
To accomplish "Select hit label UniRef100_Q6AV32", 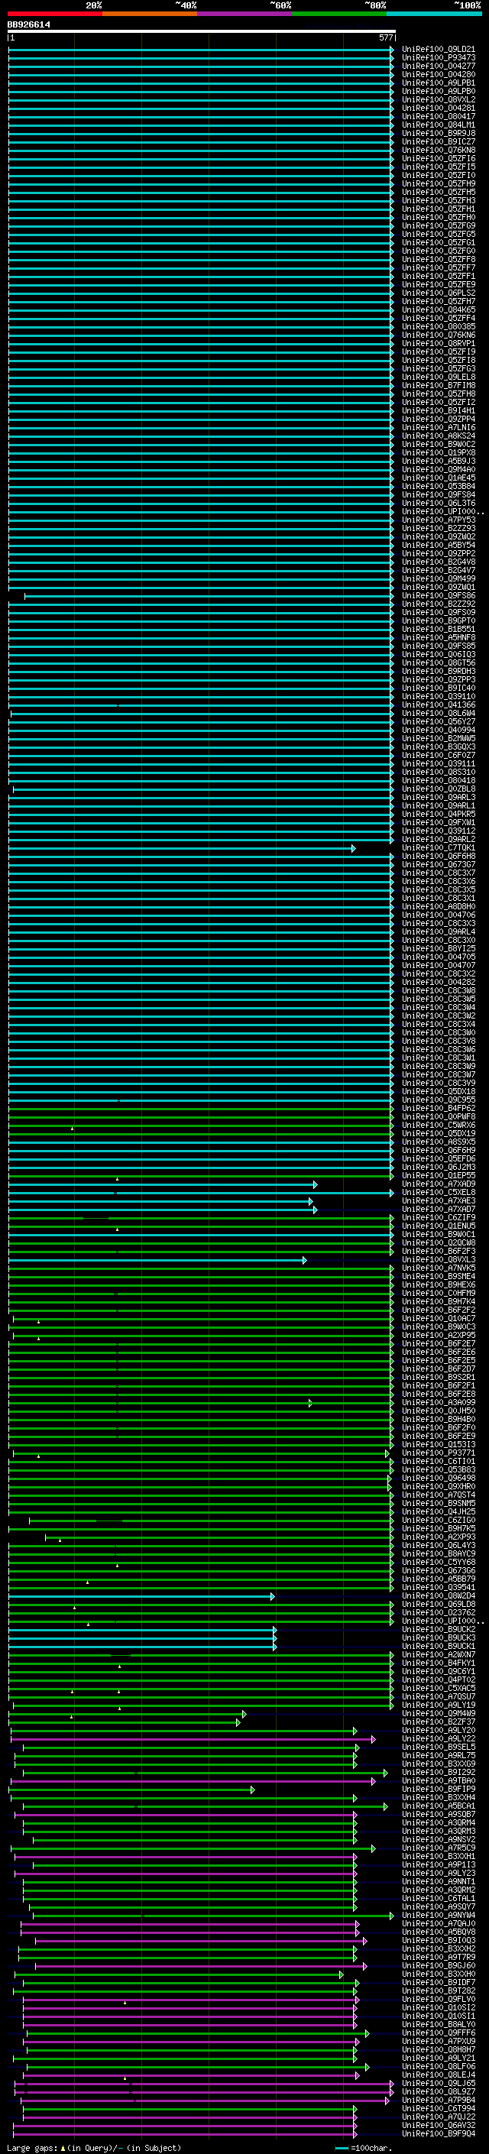I will pyautogui.click(x=439, y=2126).
